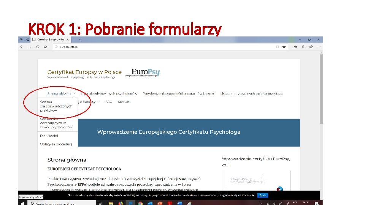Click the add notes pen icon
Image resolution: width=365 pixels, height=205 pixels.
pyautogui.click(x=303, y=47)
